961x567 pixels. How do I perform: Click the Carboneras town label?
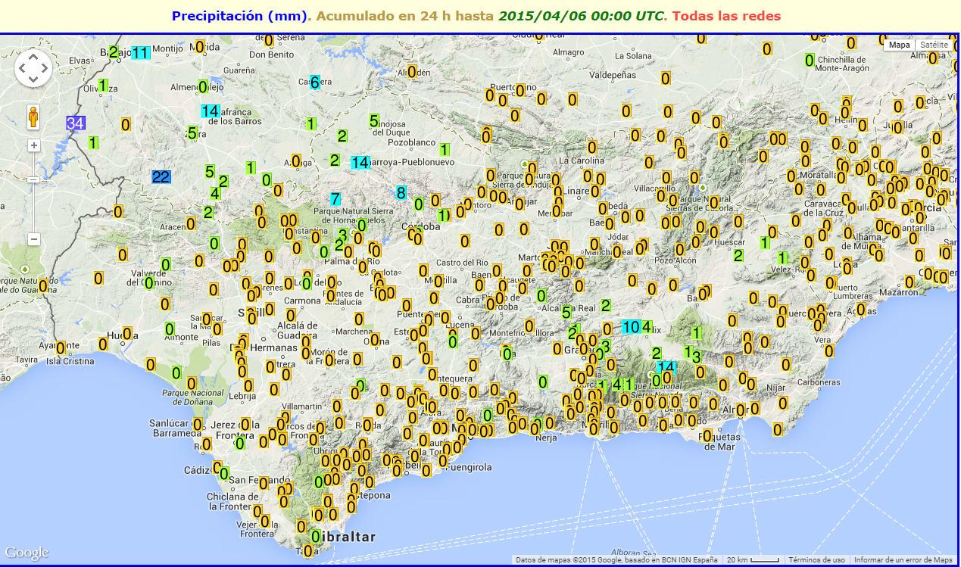click(817, 383)
